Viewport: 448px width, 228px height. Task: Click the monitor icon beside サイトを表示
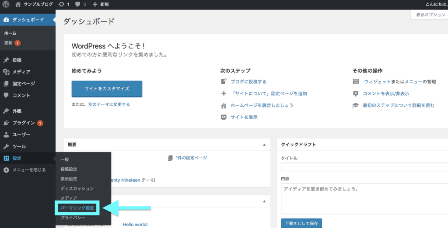click(224, 117)
